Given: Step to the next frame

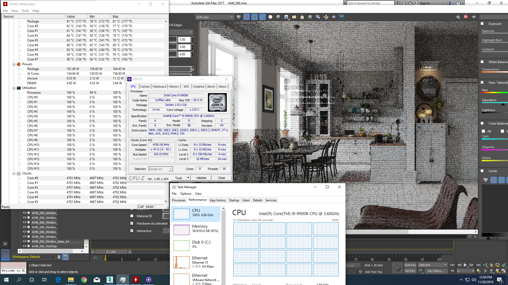Looking at the screenshot, I should click(471, 265).
